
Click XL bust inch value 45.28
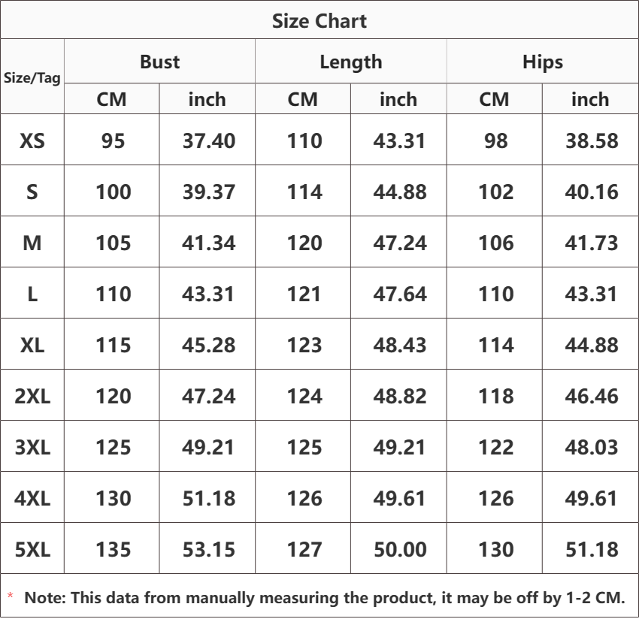(209, 346)
